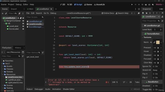
Task: Enable the BaseButton Disabled checkbox
Action: [154, 86]
